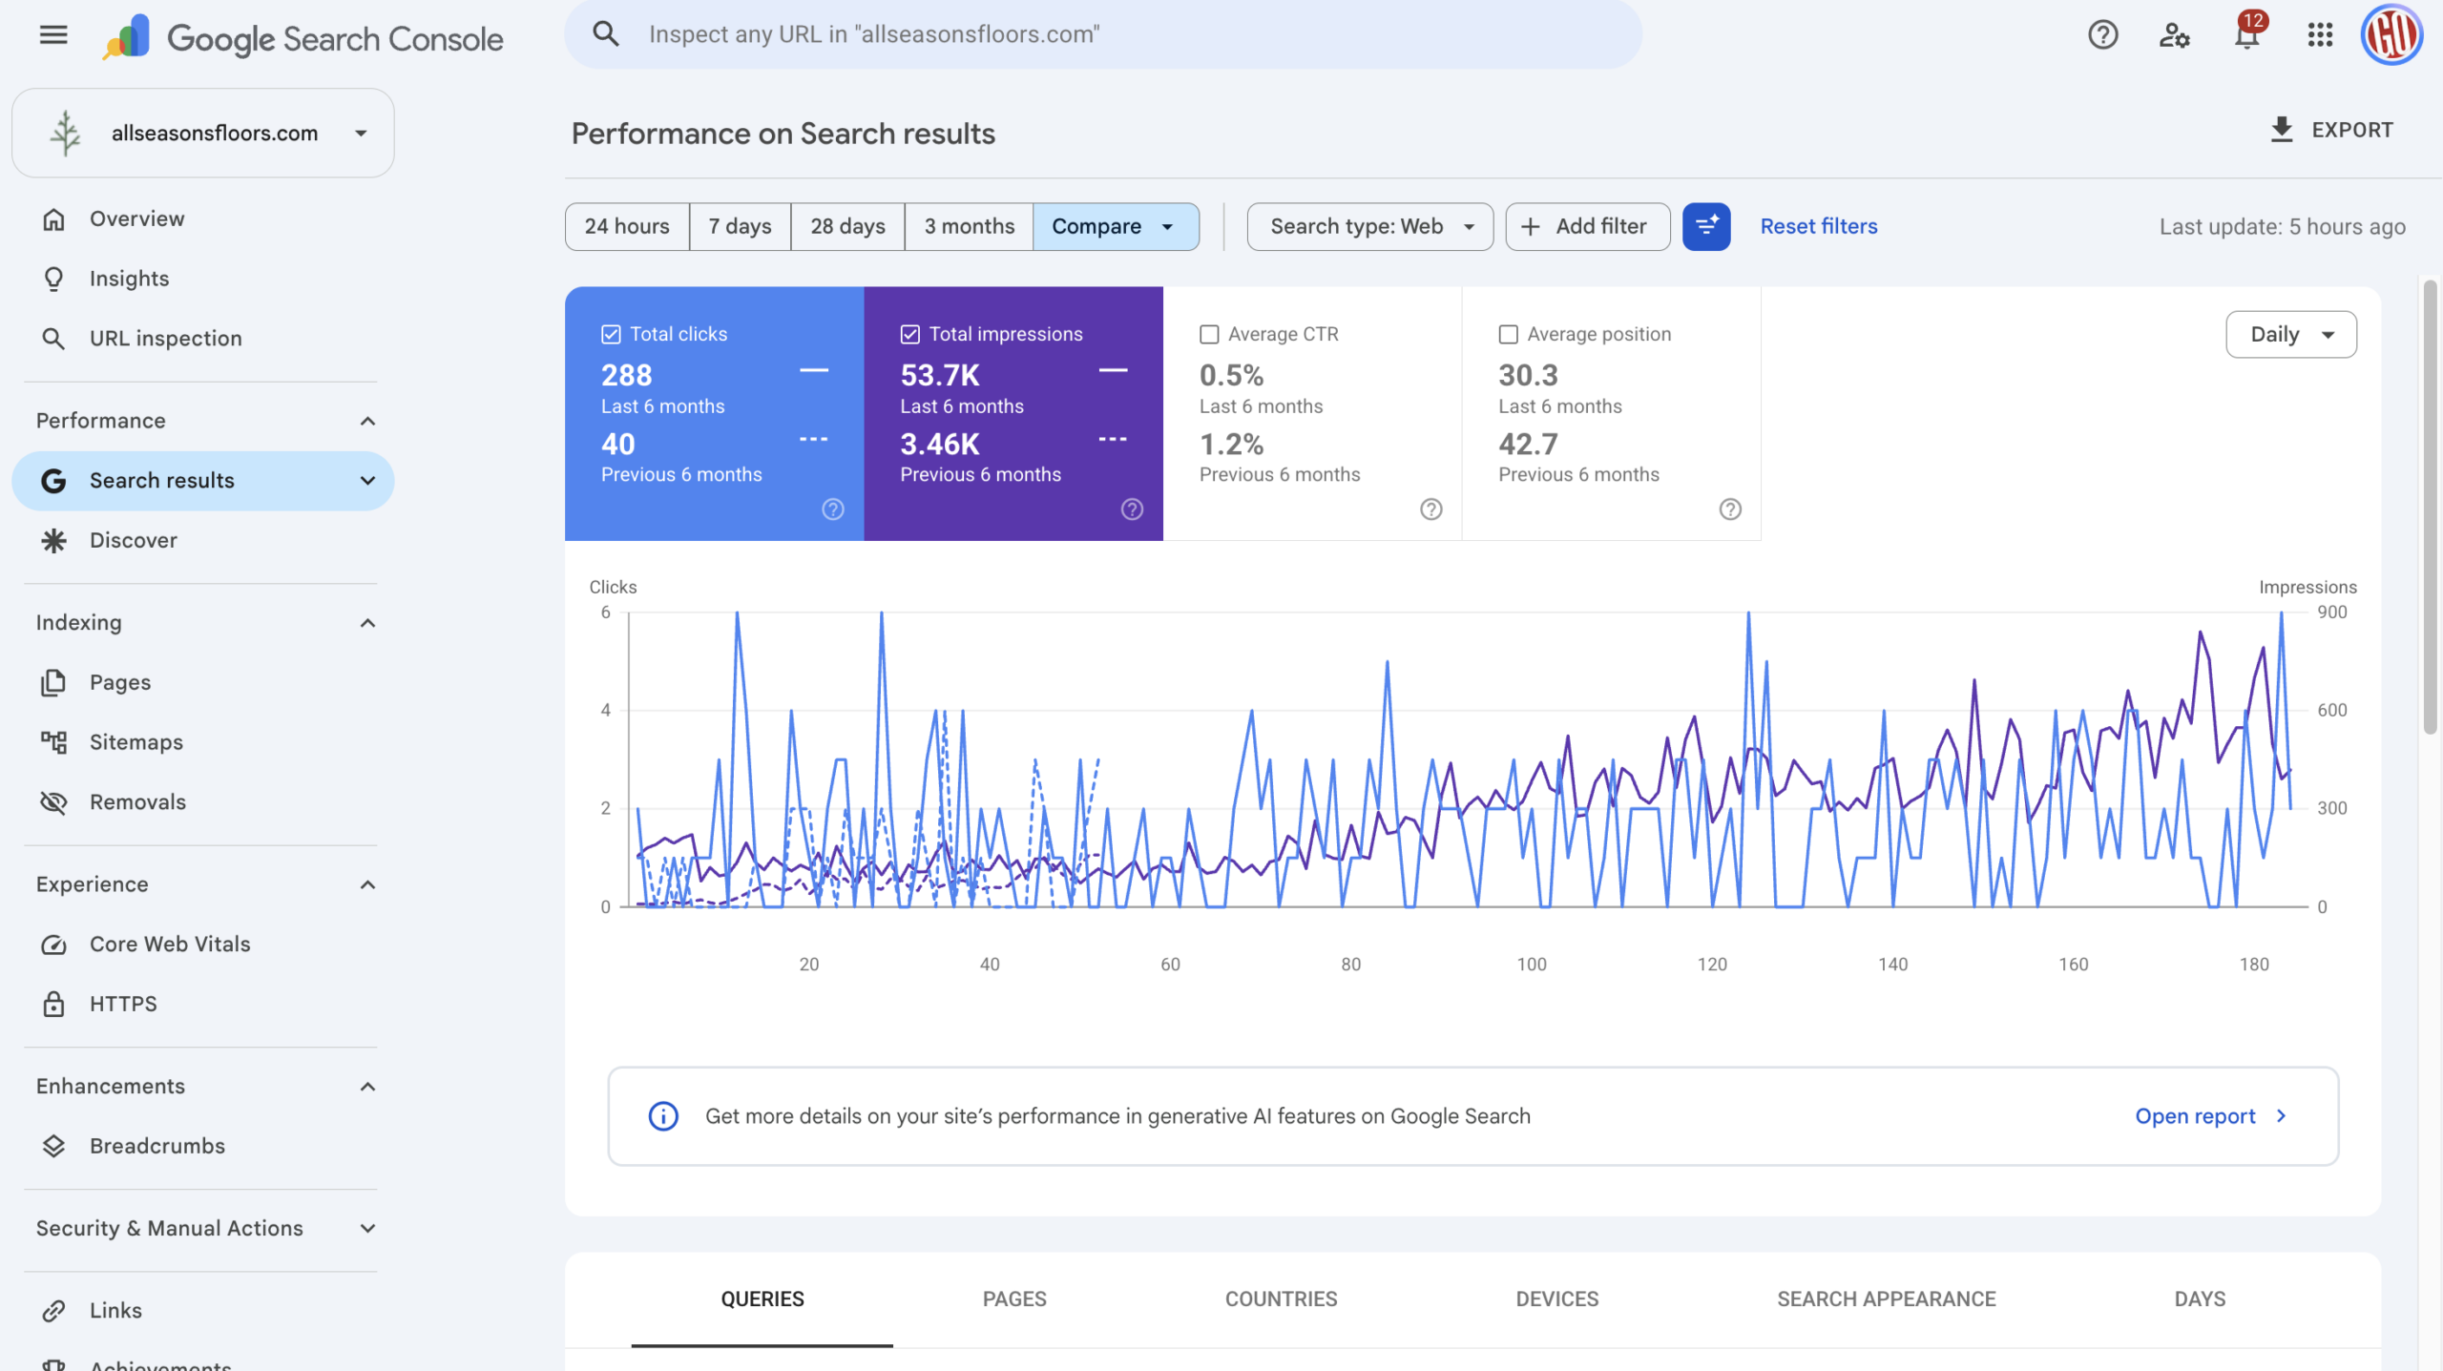Open help tooltip on Average CTR card
Viewport: 2443px width, 1371px height.
point(1431,509)
